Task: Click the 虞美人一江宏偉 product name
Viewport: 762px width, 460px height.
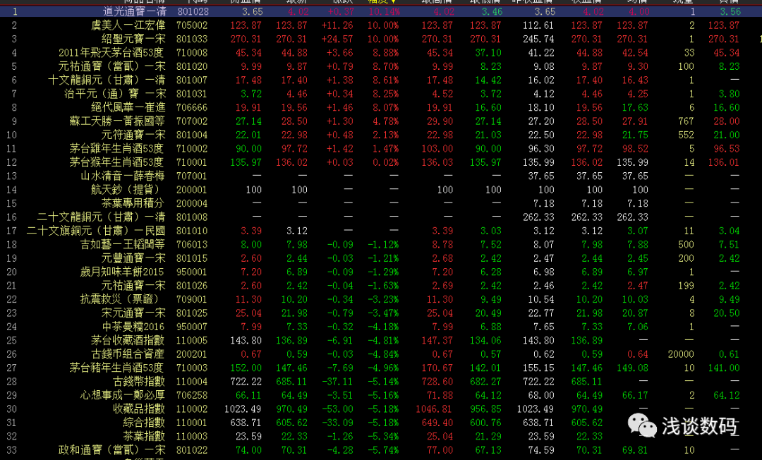Action: point(129,25)
